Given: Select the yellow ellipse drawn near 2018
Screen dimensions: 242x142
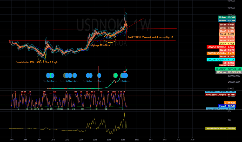Looking at the screenshot, I should pos(109,38).
